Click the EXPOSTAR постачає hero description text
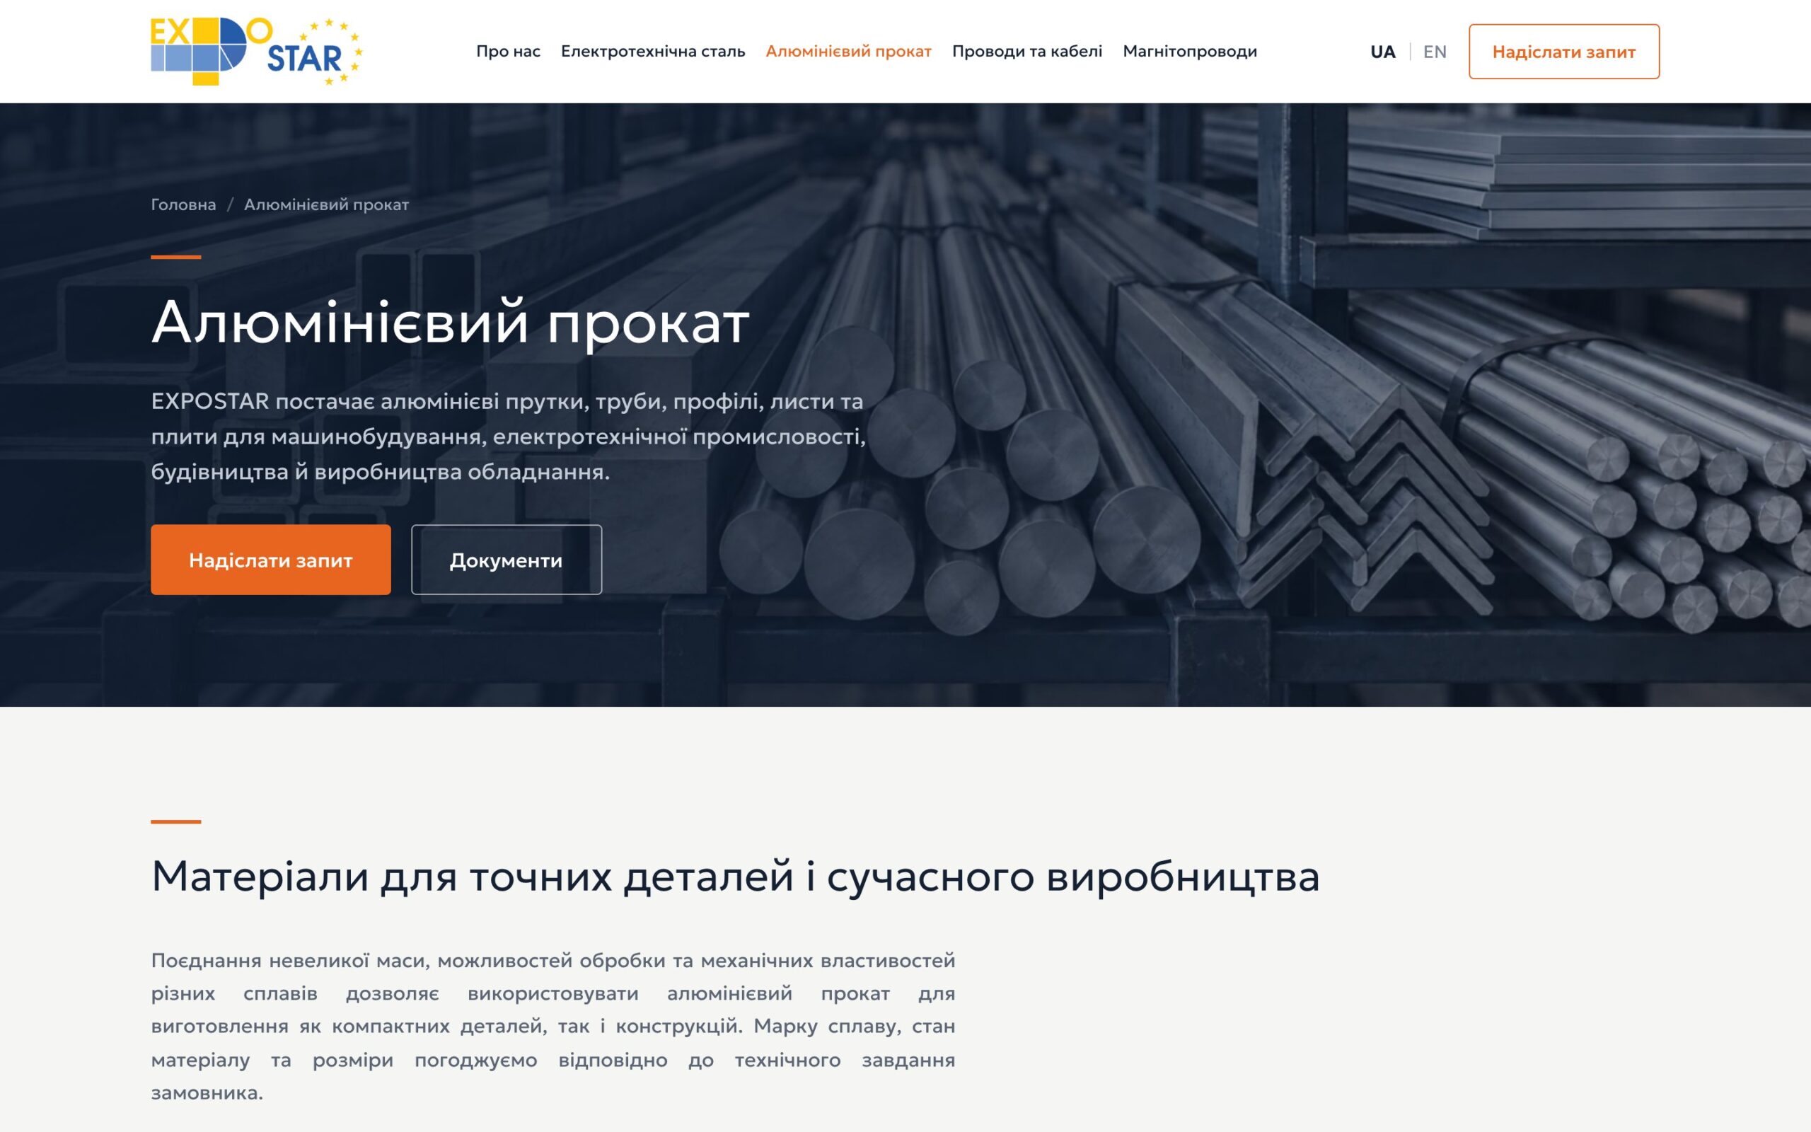Screen dimensions: 1811x1132 508,437
